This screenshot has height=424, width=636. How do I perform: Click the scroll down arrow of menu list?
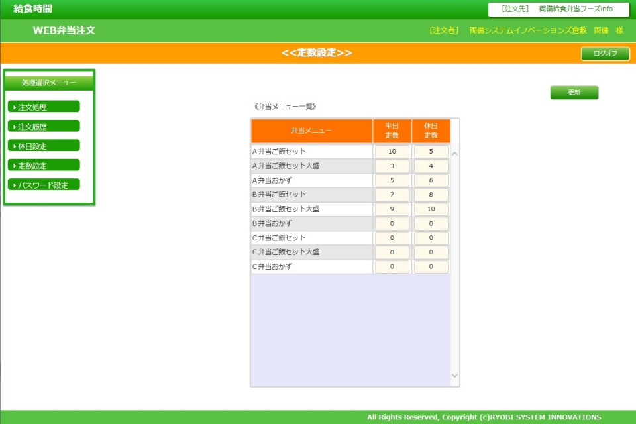click(454, 376)
